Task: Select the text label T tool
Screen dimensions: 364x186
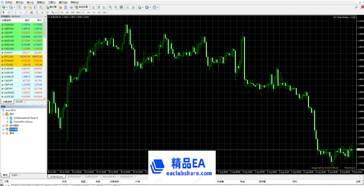Action: pos(48,12)
